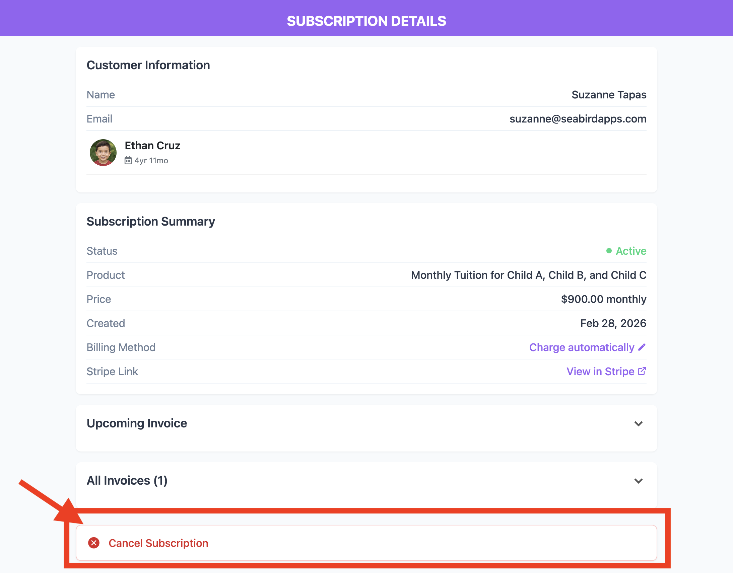Select the Ethan Cruz child name
Viewport: 733px width, 573px height.
coord(152,146)
